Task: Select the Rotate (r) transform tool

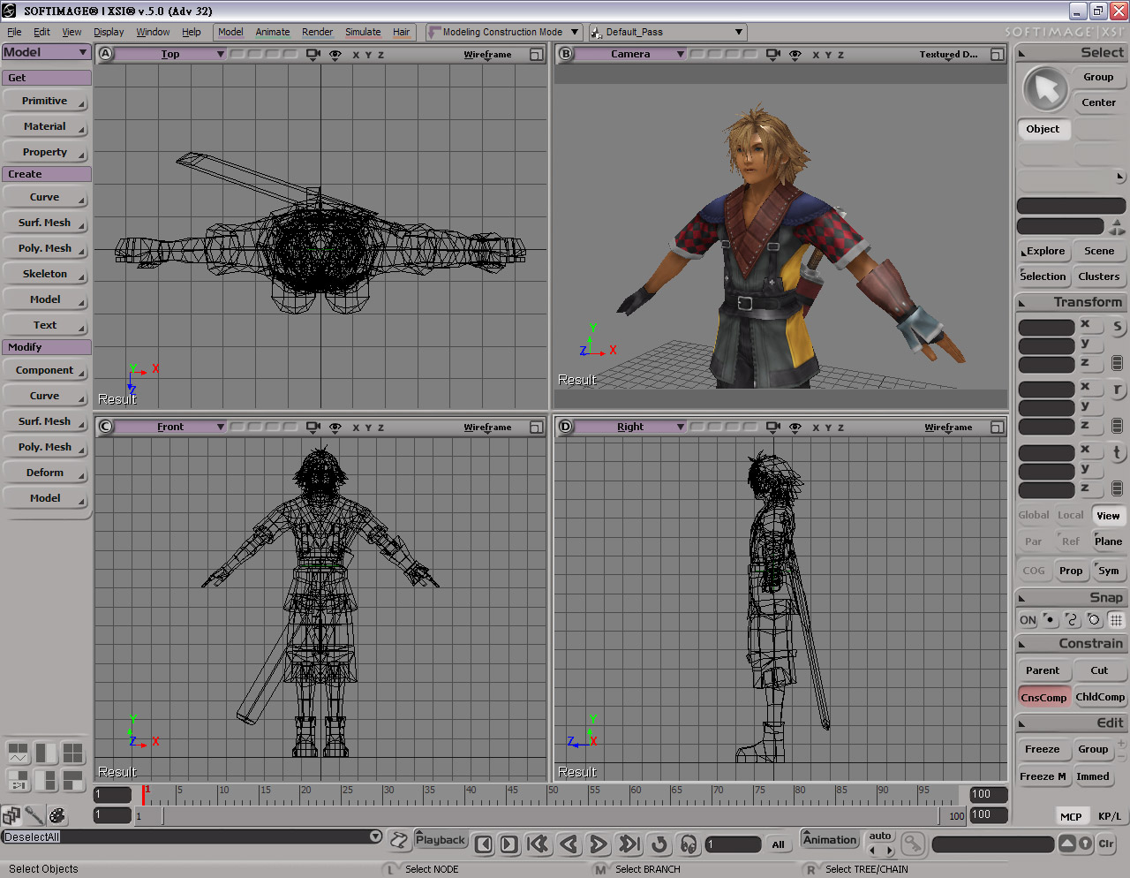Action: point(1117,390)
